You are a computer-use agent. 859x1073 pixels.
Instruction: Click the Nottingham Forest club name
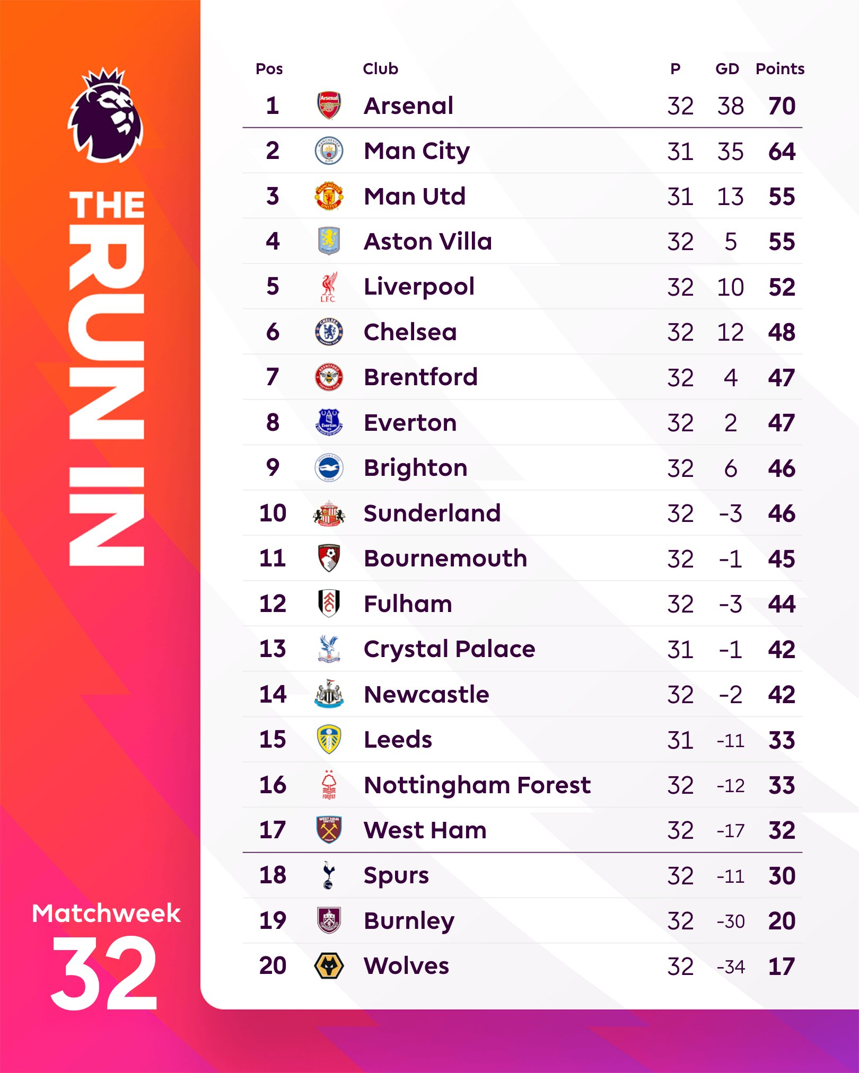pyautogui.click(x=477, y=785)
